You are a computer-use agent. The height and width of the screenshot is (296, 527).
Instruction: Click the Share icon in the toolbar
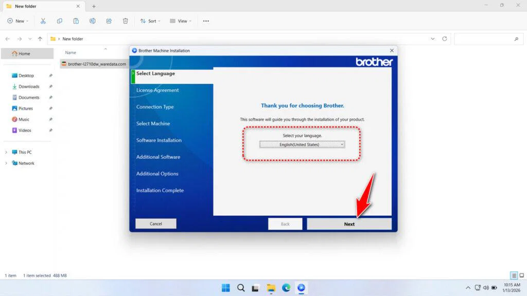[x=109, y=21]
